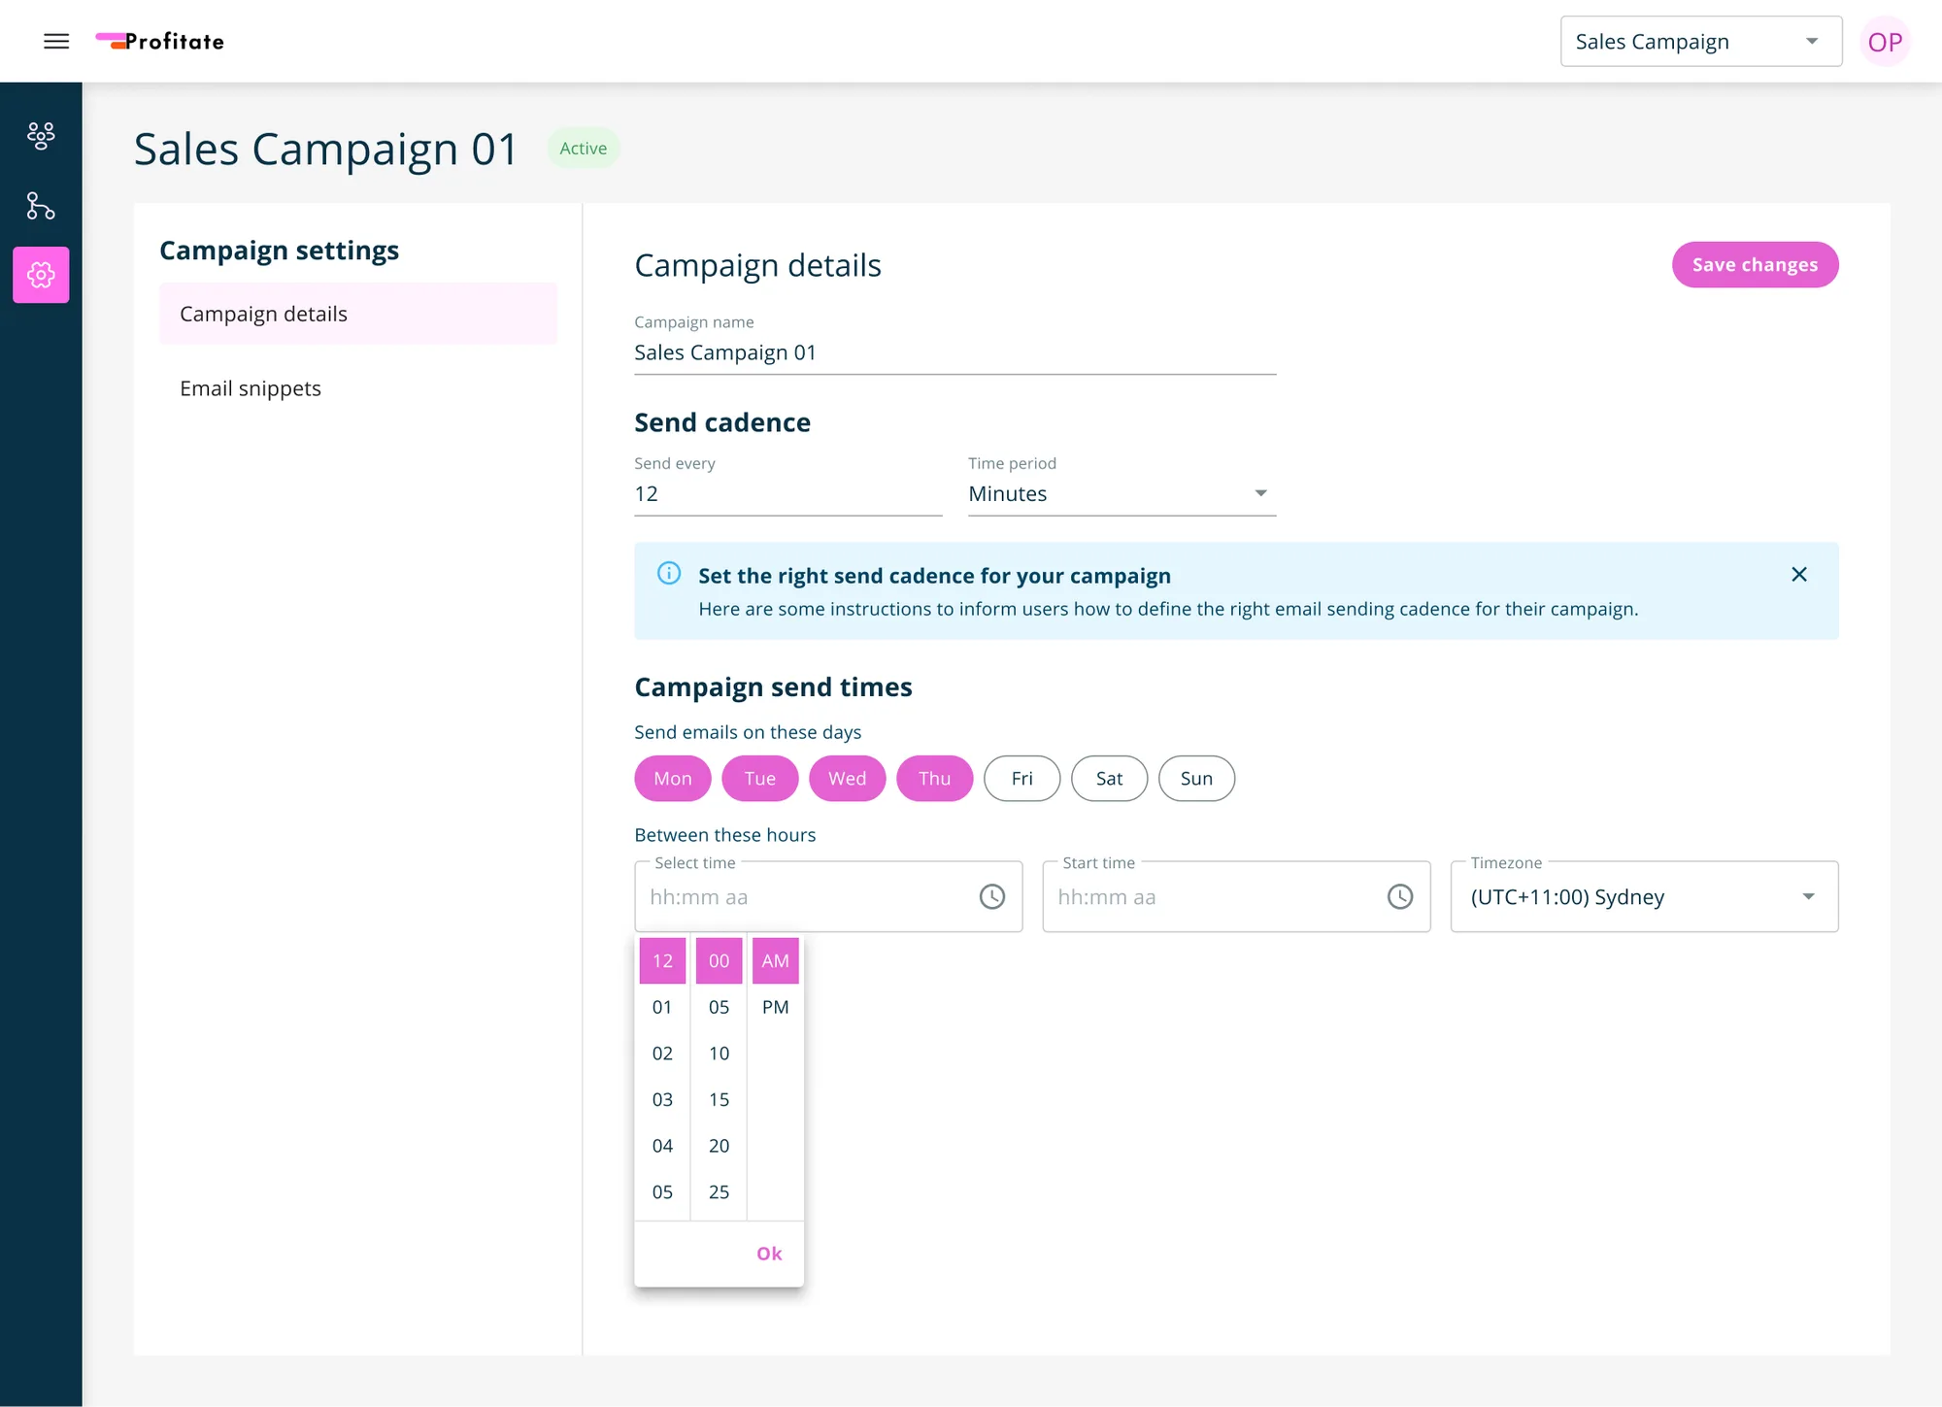This screenshot has width=1942, height=1407.
Task: Open the hamburger menu
Action: (56, 41)
